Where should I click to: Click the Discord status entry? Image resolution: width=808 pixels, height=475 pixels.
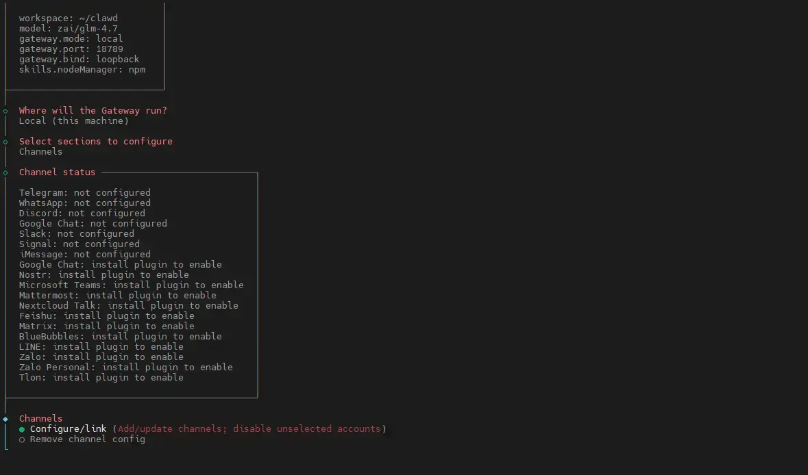pyautogui.click(x=82, y=214)
